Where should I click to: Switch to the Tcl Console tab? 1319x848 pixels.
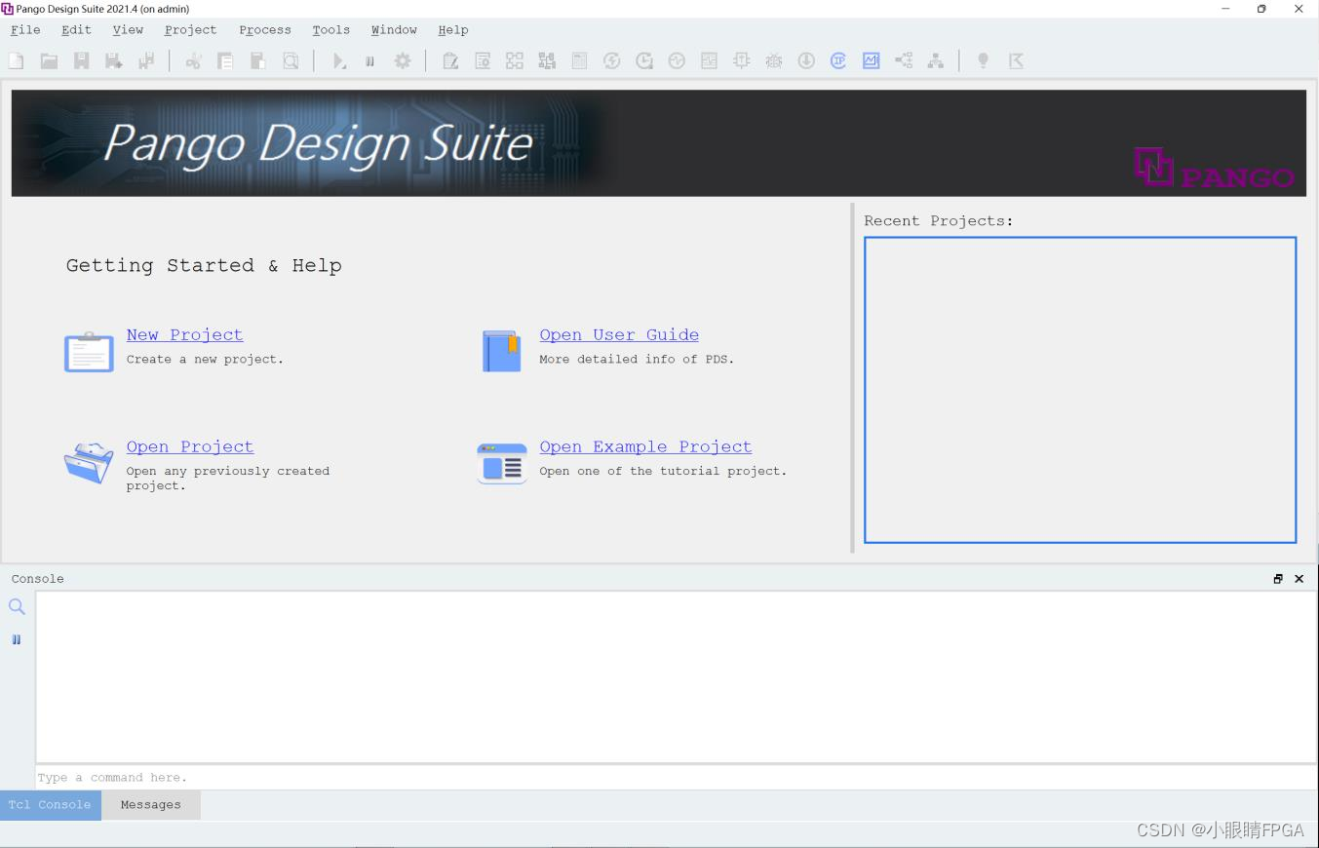(51, 805)
